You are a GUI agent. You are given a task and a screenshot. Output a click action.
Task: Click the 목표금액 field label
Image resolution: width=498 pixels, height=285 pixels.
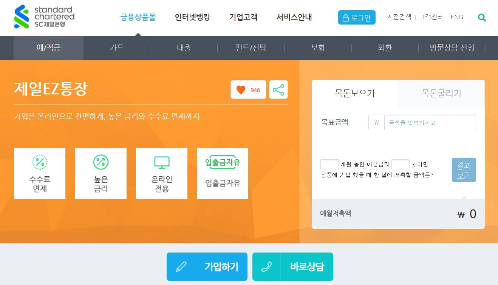(x=334, y=122)
